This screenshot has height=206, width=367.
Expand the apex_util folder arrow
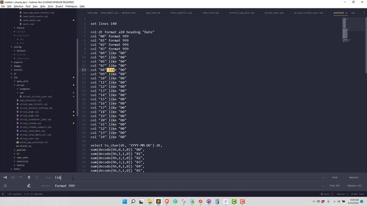click(x=14, y=81)
